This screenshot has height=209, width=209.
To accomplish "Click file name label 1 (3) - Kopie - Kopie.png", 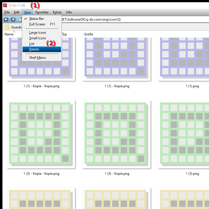I will click(x=41, y=174).
